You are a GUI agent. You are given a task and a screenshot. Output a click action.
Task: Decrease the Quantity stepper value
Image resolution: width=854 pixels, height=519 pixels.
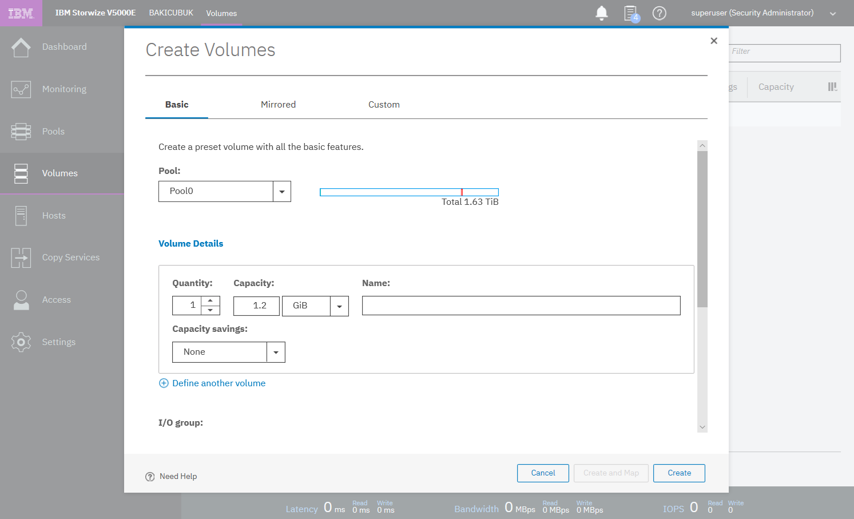coord(210,310)
